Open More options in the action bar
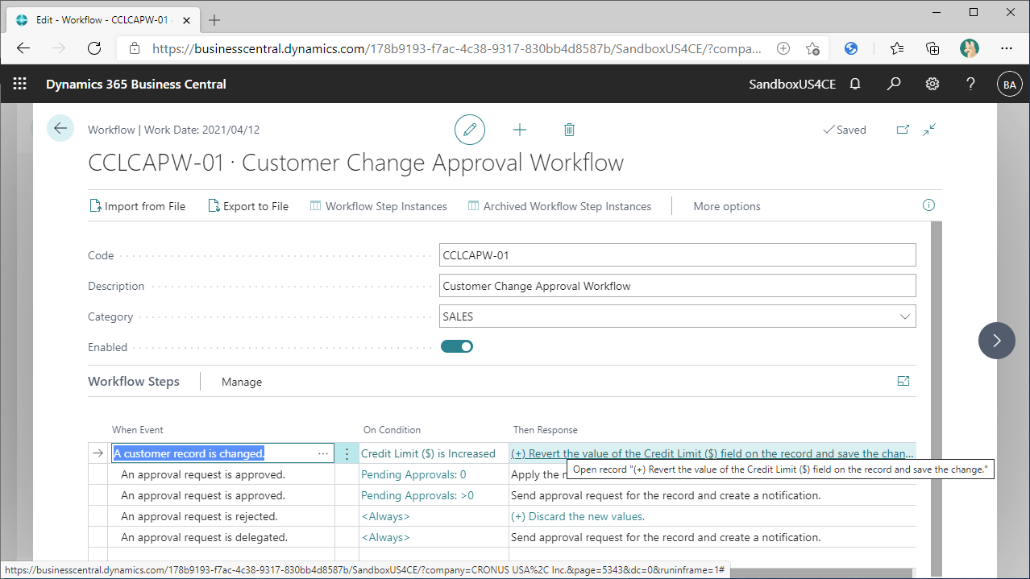 (x=726, y=206)
